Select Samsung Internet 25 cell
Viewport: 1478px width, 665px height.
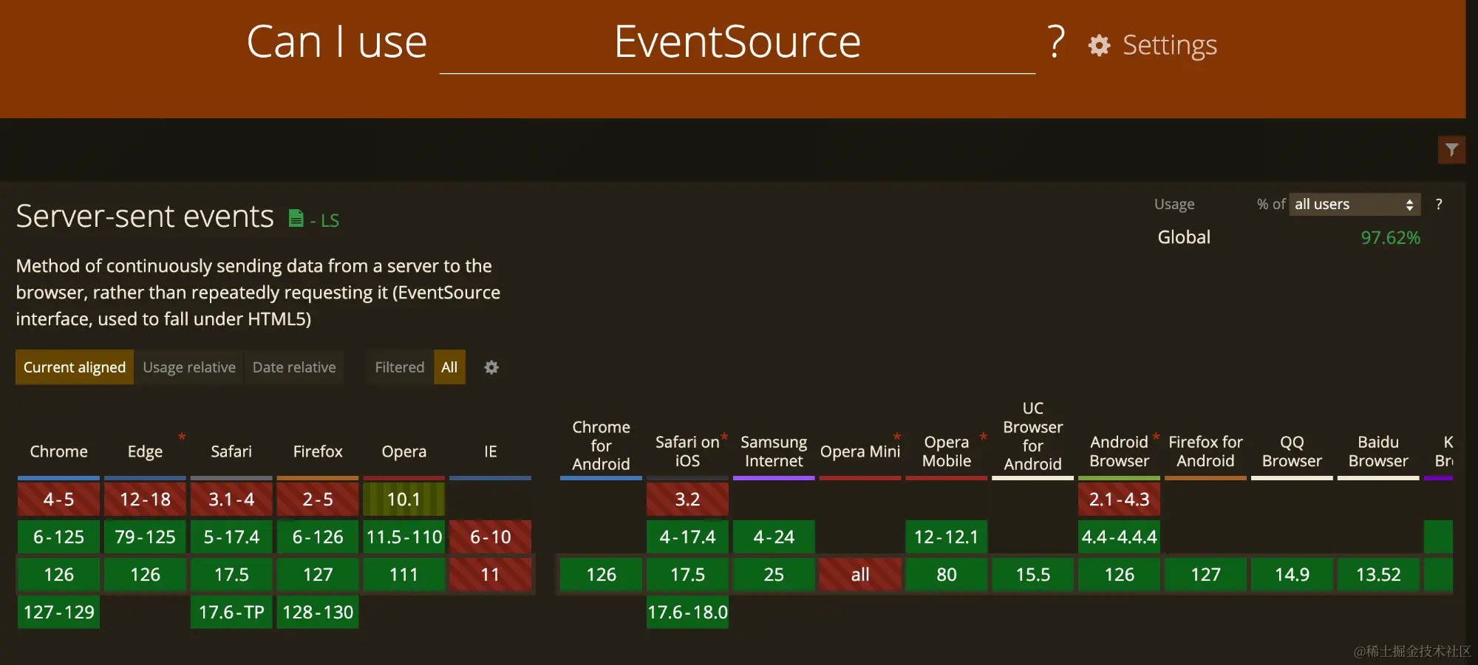774,575
